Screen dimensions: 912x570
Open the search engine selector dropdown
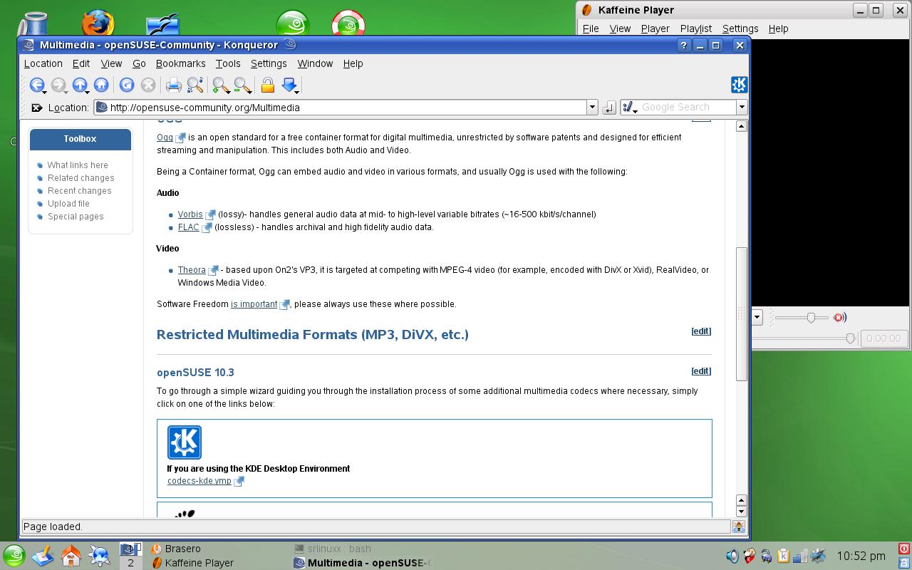coord(630,108)
